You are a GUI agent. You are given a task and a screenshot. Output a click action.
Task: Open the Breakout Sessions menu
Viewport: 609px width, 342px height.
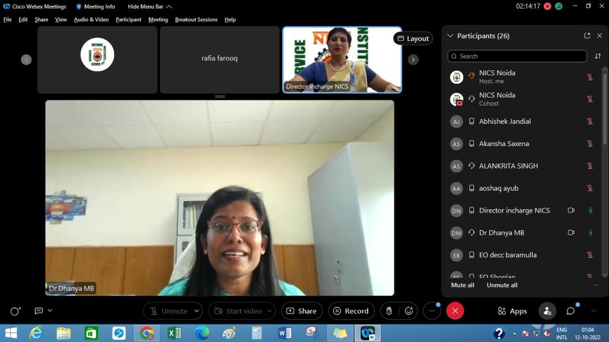tap(196, 19)
